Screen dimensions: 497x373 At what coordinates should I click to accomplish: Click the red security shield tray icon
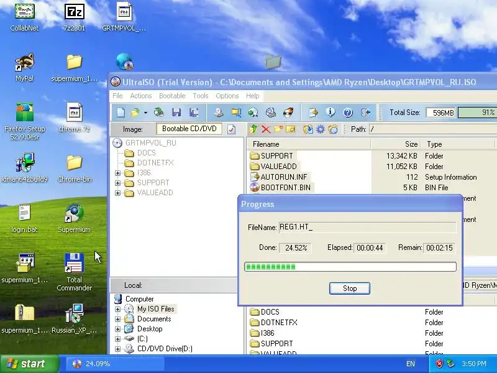click(439, 364)
